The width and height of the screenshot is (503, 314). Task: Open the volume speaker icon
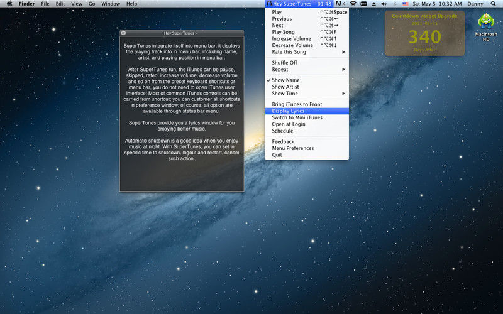pyautogui.click(x=384, y=4)
